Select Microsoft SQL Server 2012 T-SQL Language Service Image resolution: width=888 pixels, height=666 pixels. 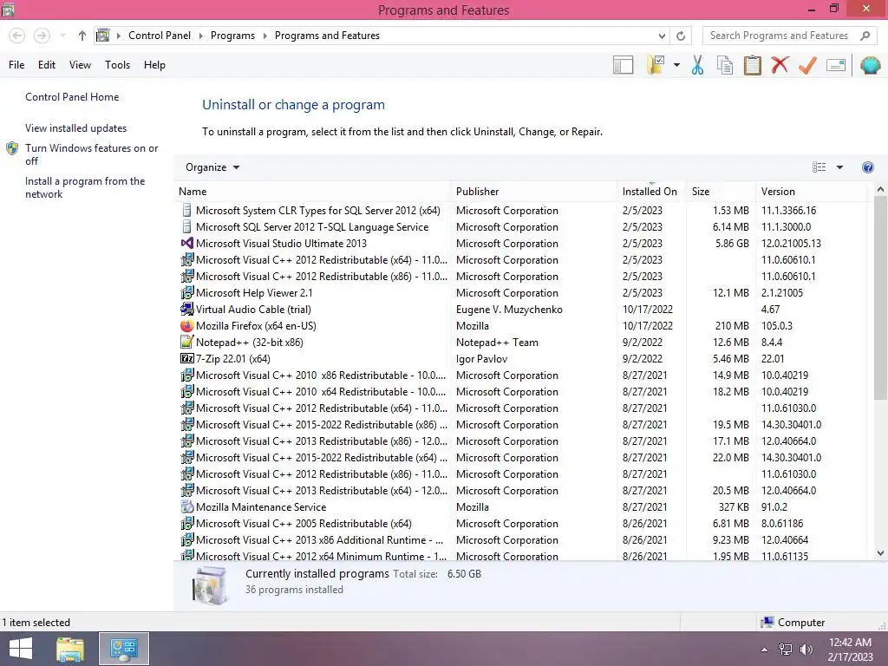pos(521,227)
